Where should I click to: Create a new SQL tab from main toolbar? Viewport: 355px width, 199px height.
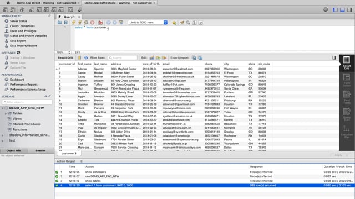point(6,10)
